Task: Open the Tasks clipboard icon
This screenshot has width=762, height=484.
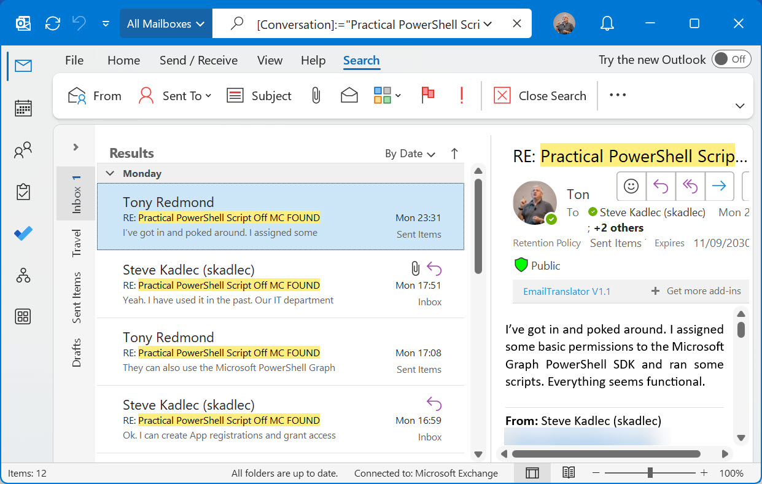Action: click(x=23, y=192)
